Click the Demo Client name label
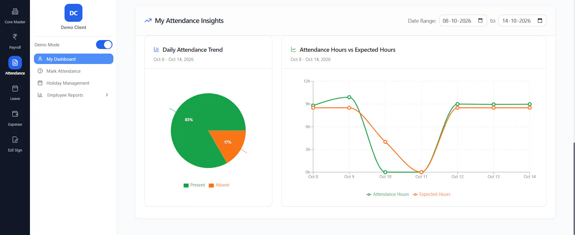 pyautogui.click(x=74, y=27)
